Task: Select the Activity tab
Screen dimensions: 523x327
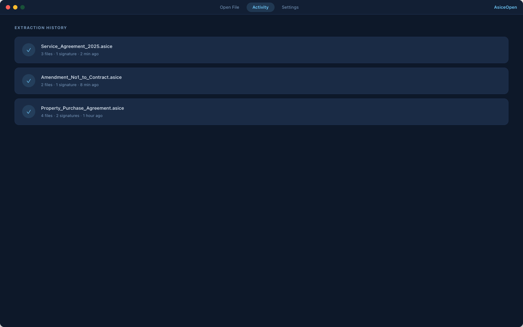Action: [260, 7]
